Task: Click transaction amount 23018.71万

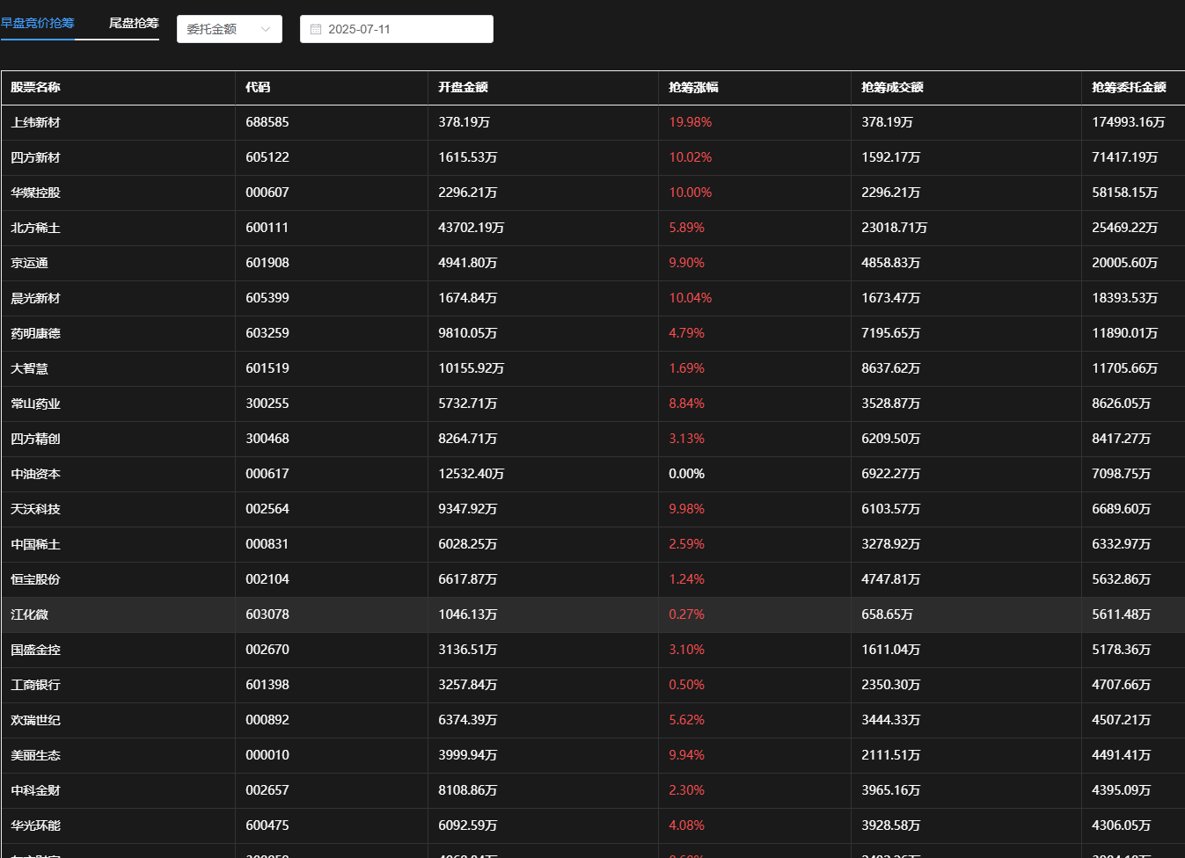Action: [895, 228]
